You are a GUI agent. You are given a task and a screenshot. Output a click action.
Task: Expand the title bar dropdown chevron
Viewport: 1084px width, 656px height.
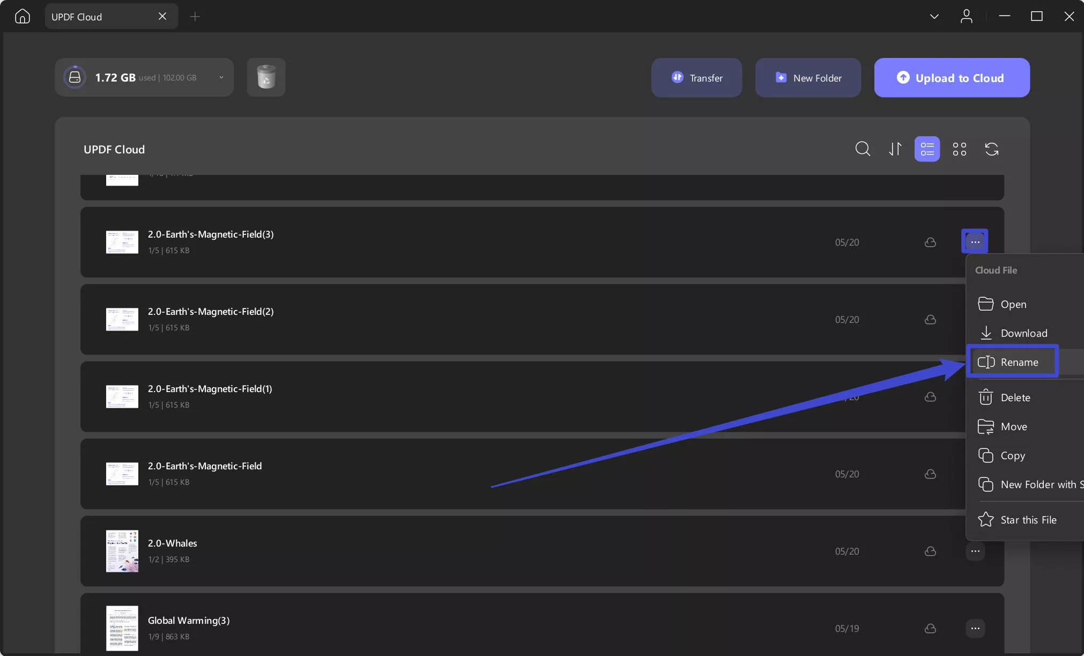click(x=934, y=17)
